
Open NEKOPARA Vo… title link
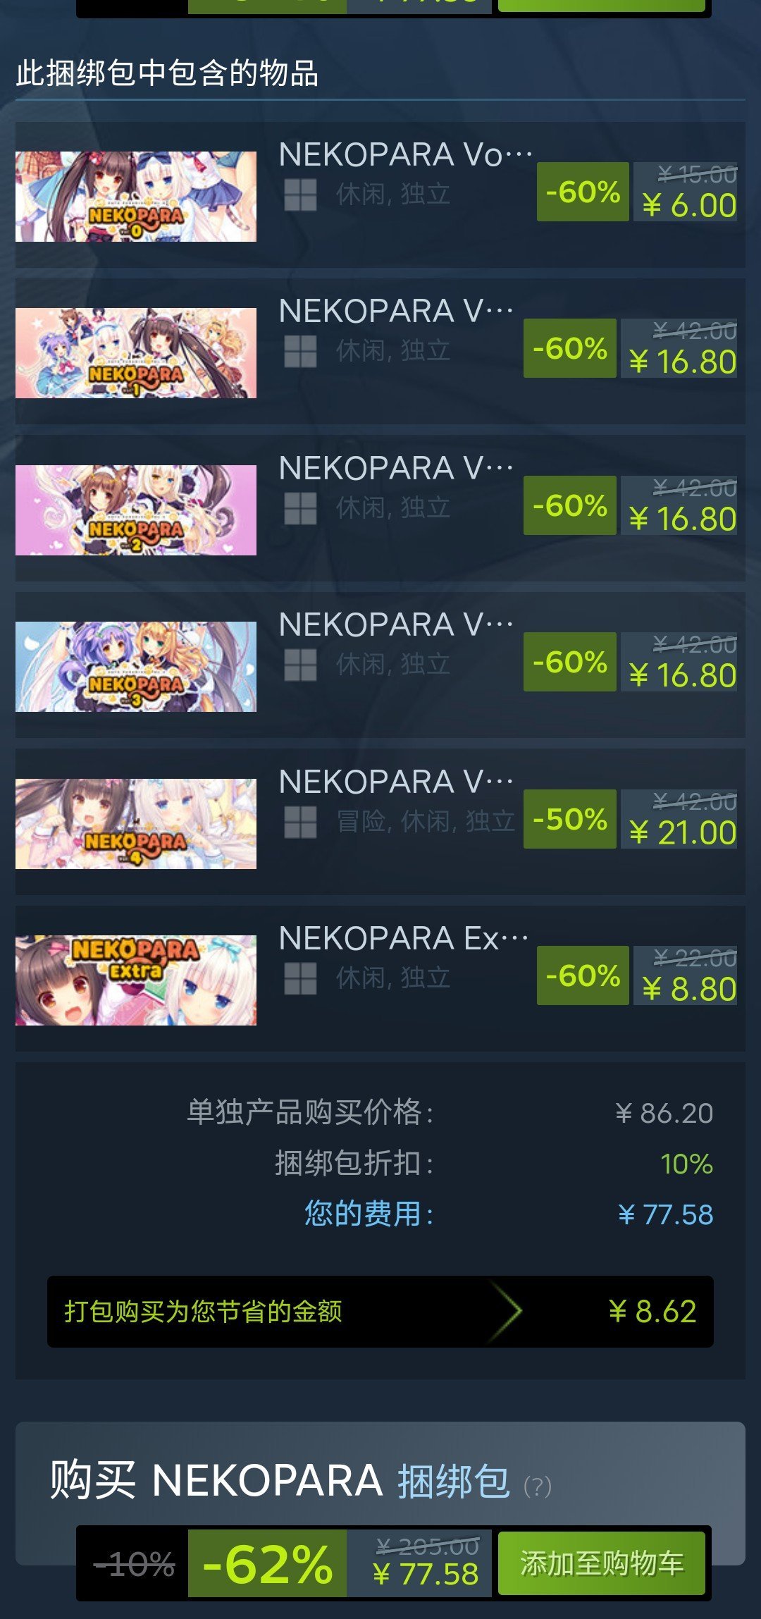[x=405, y=154]
